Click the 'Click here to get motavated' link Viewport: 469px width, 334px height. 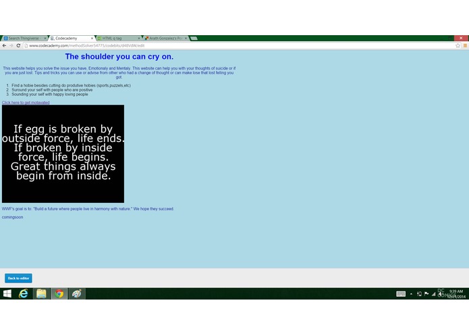click(x=26, y=103)
